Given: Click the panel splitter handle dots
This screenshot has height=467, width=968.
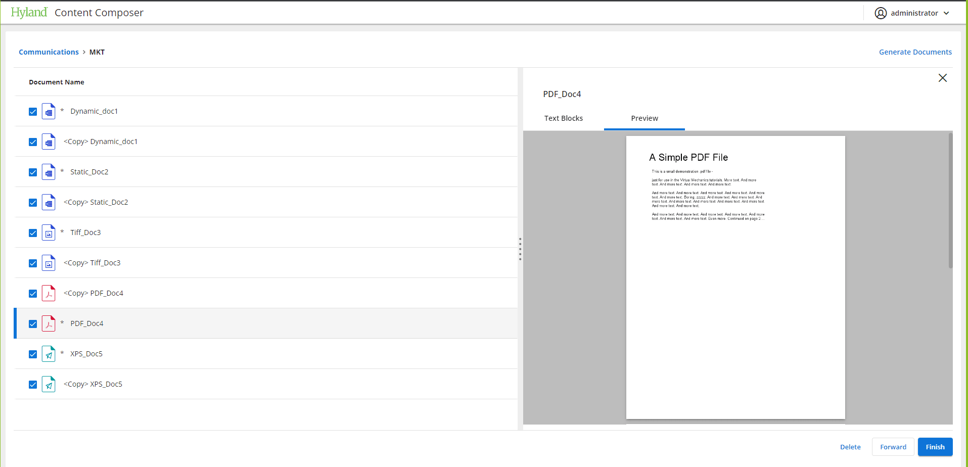Looking at the screenshot, I should click(520, 249).
